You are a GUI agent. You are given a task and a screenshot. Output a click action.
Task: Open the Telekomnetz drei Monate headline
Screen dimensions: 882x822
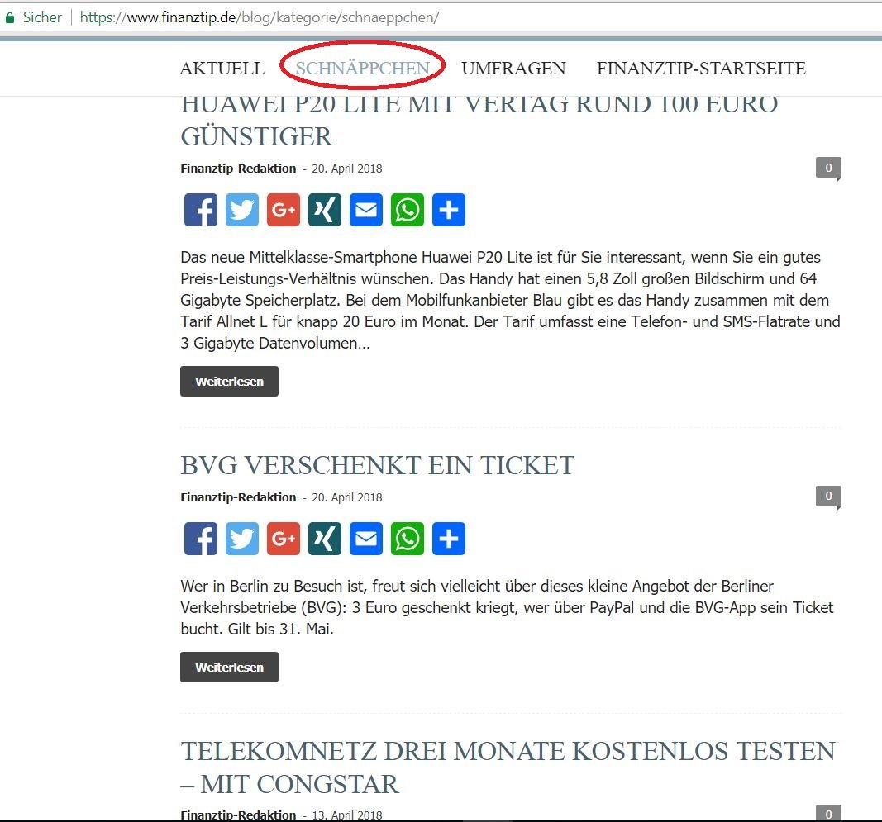(508, 767)
